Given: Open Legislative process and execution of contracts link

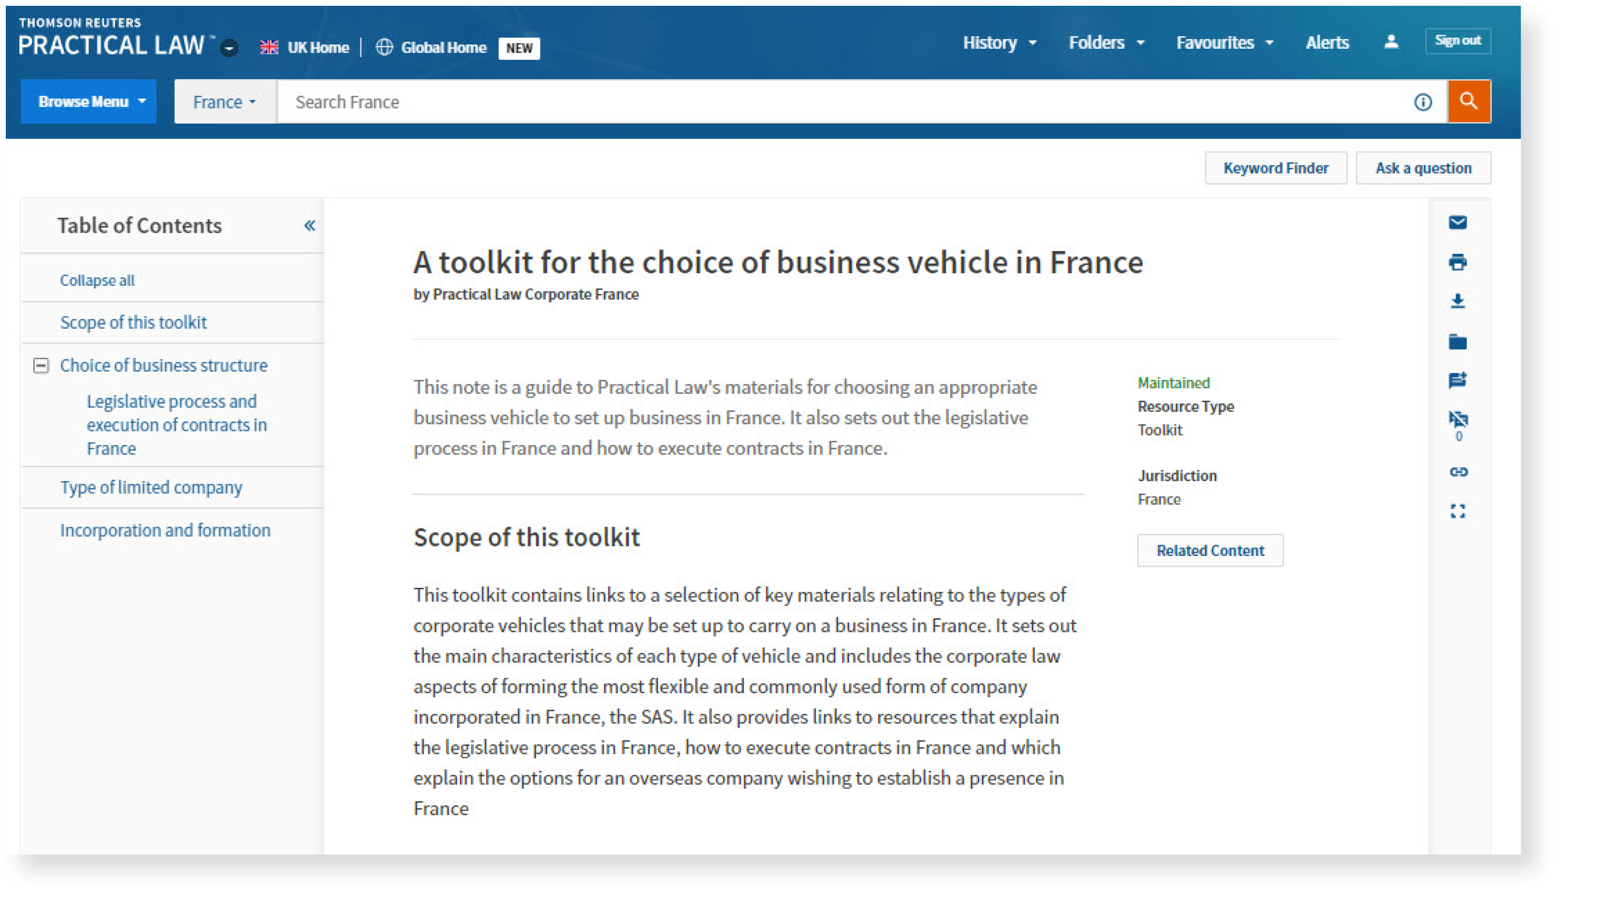Looking at the screenshot, I should 177,425.
